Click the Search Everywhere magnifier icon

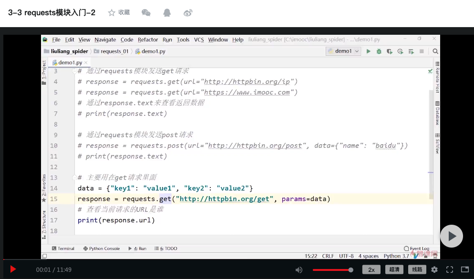click(x=435, y=51)
